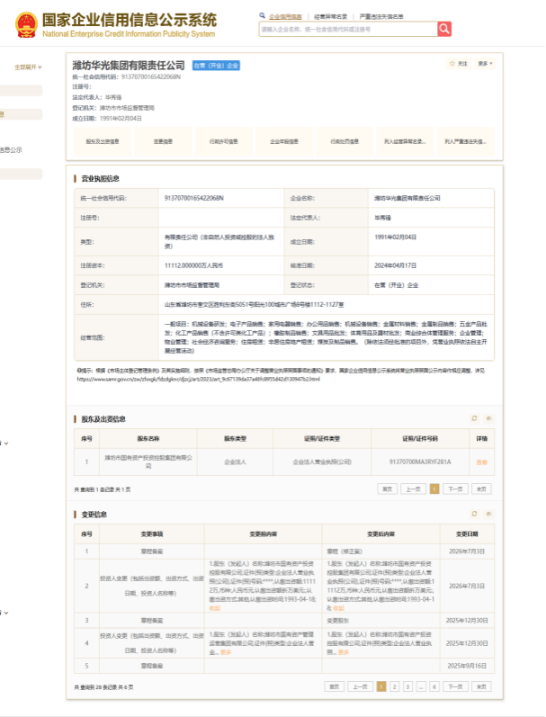Image resolution: width=546 pixels, height=717 pixels.
Task: Open the 行政许可信息 quick tab
Action: [224, 142]
